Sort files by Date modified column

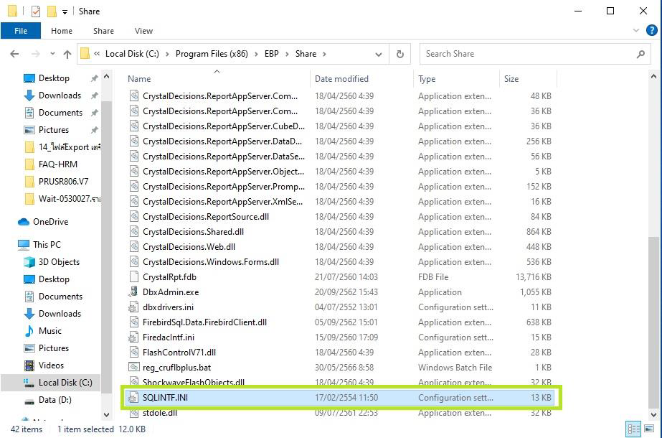(x=341, y=79)
